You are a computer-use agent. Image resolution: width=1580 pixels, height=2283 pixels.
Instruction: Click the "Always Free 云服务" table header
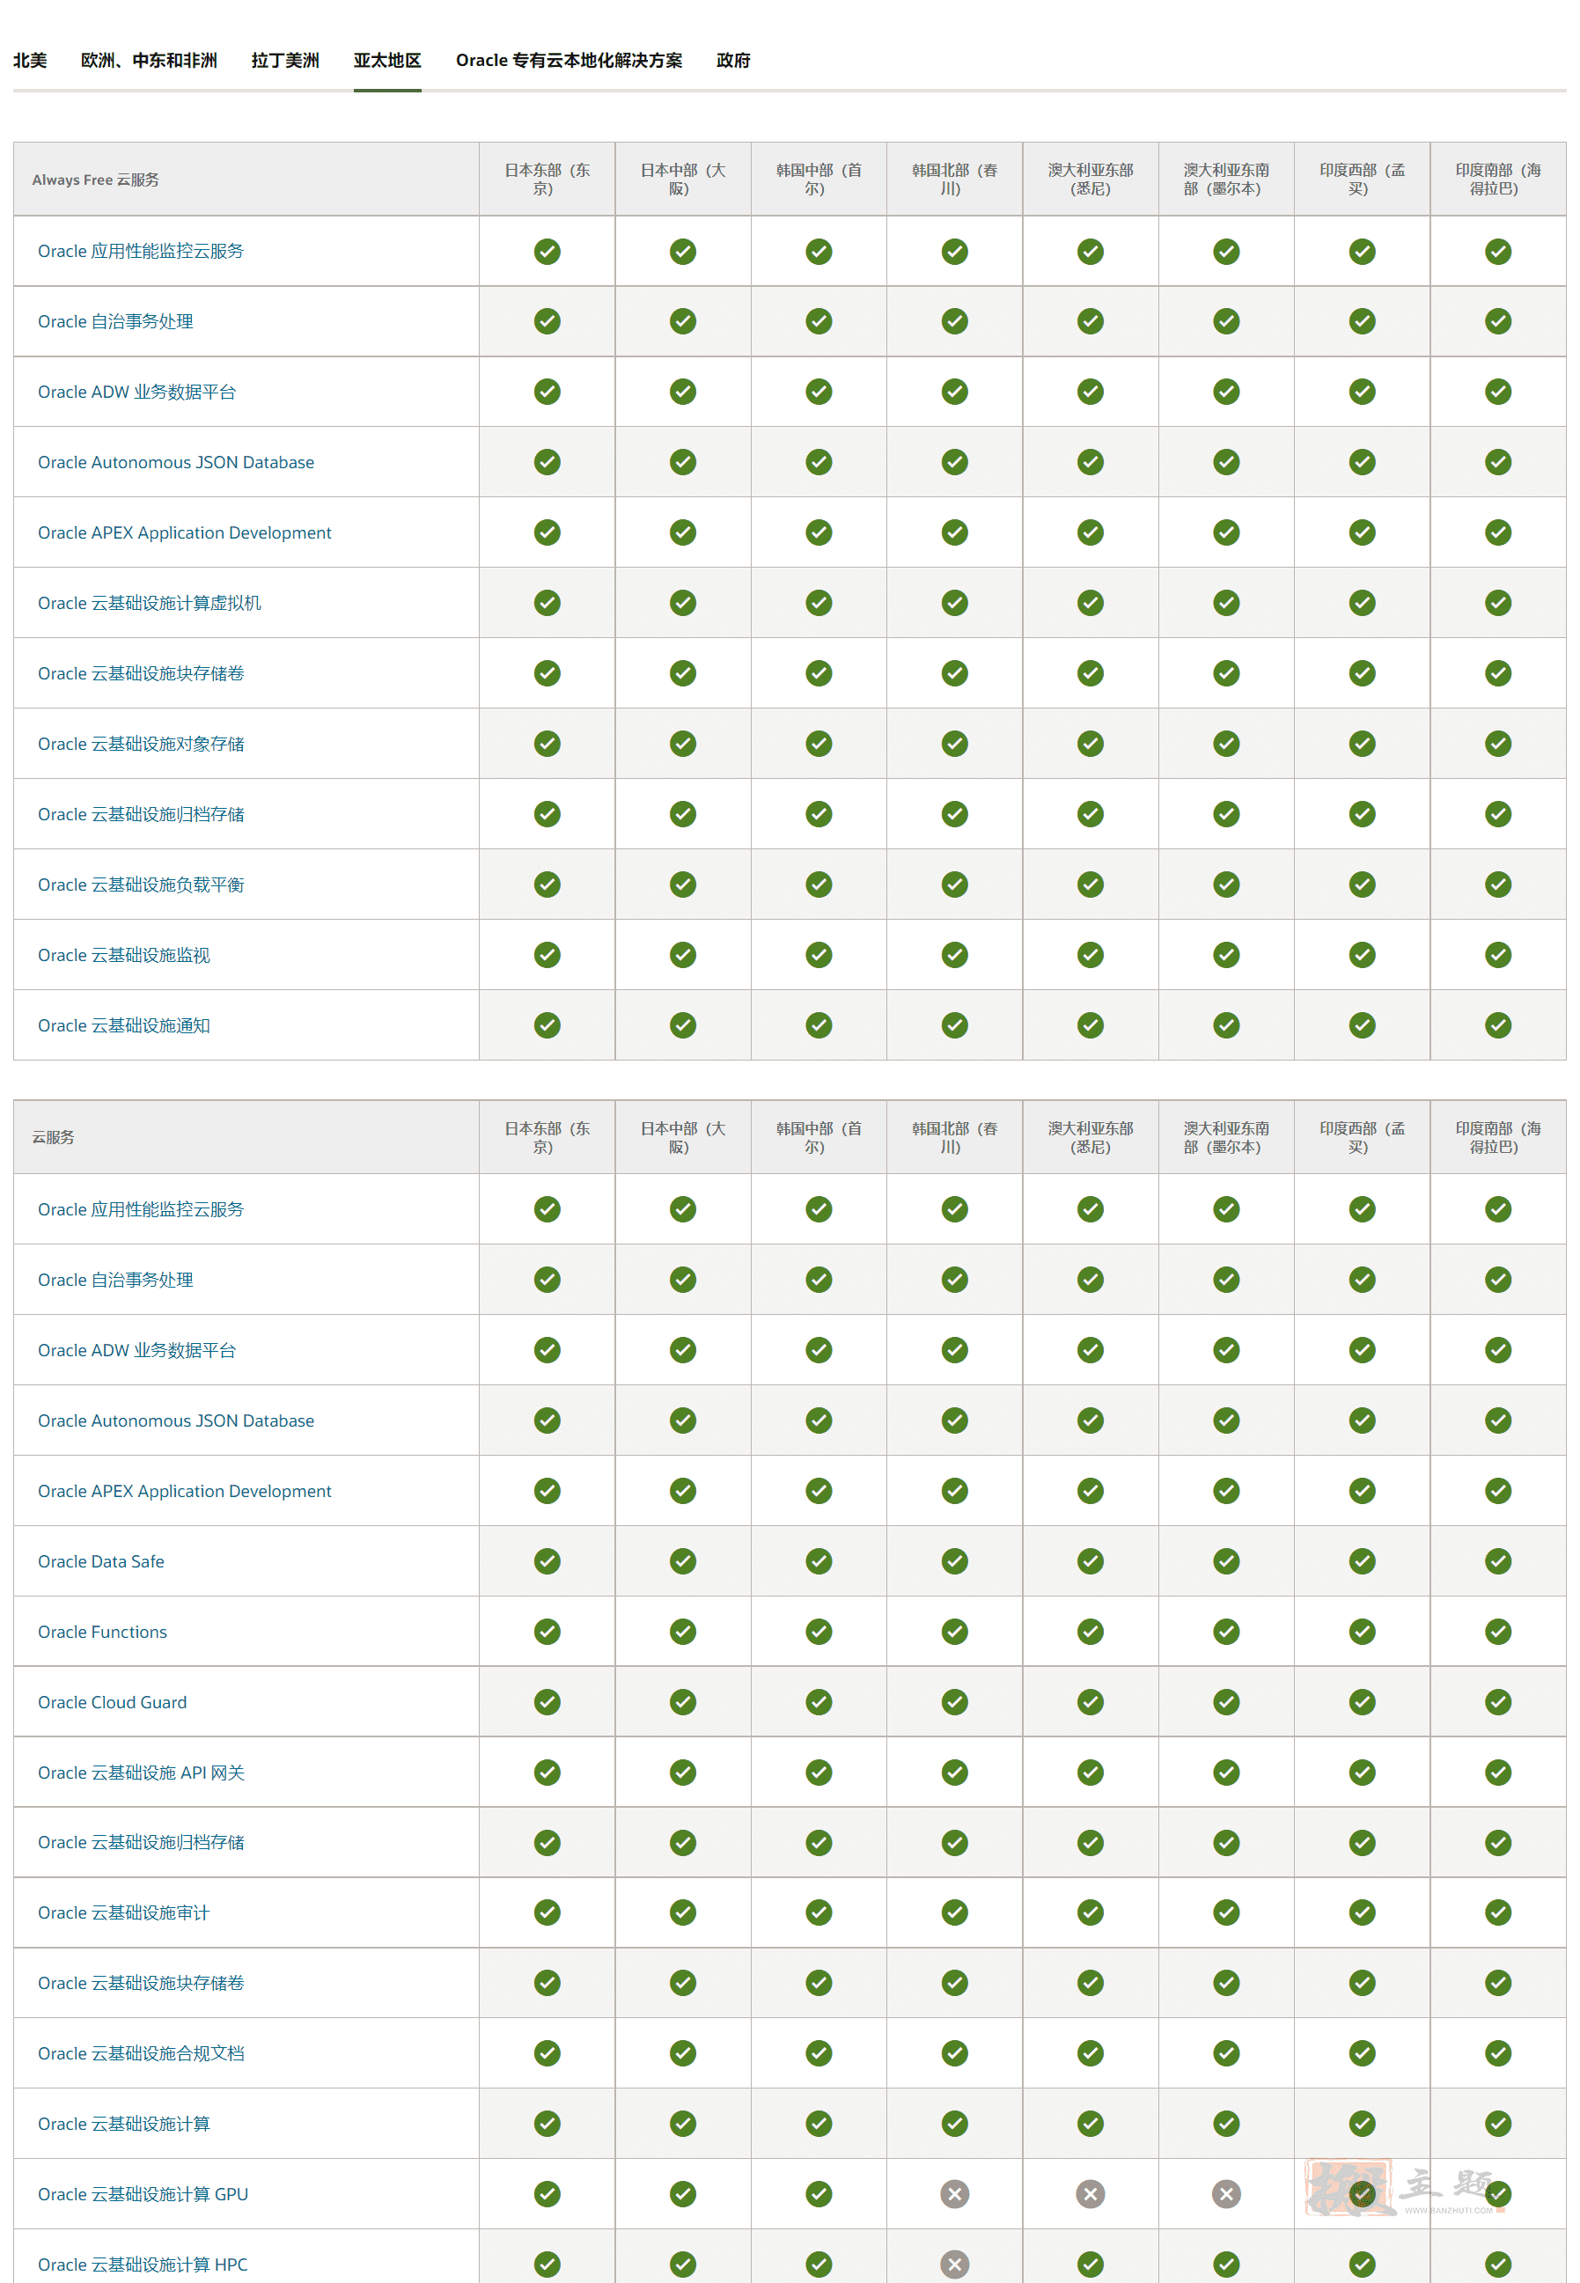click(x=246, y=180)
